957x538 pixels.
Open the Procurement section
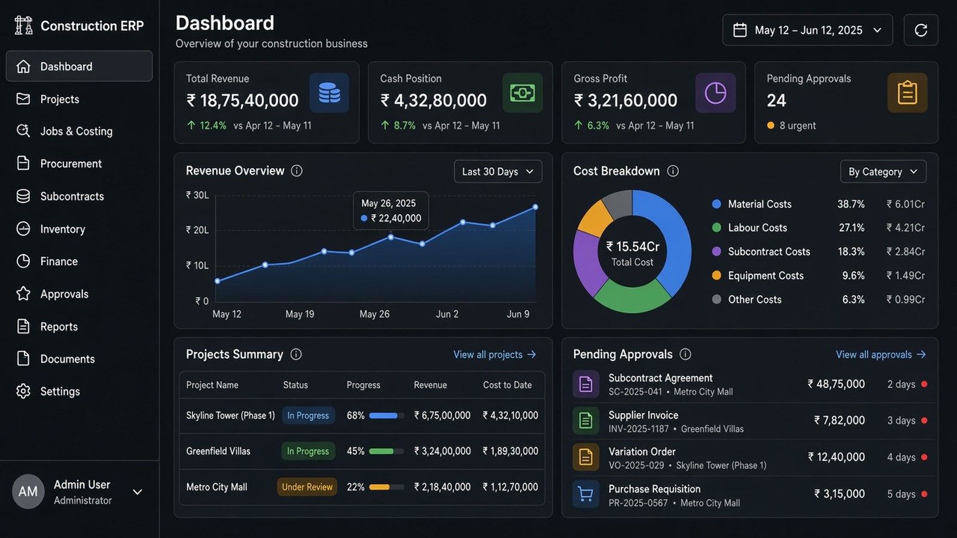pos(79,163)
